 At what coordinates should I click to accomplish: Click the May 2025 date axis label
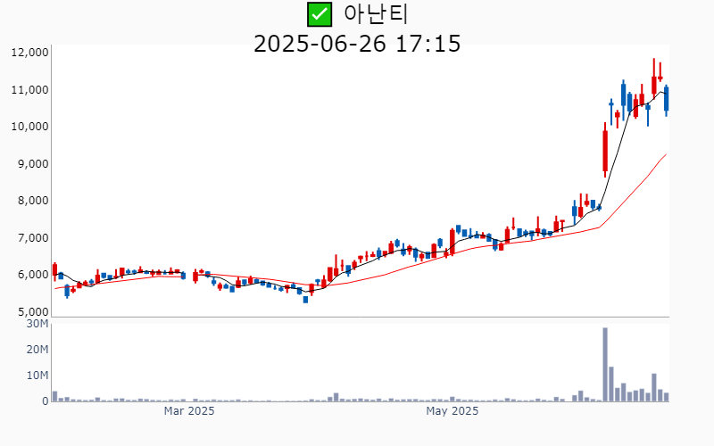click(x=452, y=411)
